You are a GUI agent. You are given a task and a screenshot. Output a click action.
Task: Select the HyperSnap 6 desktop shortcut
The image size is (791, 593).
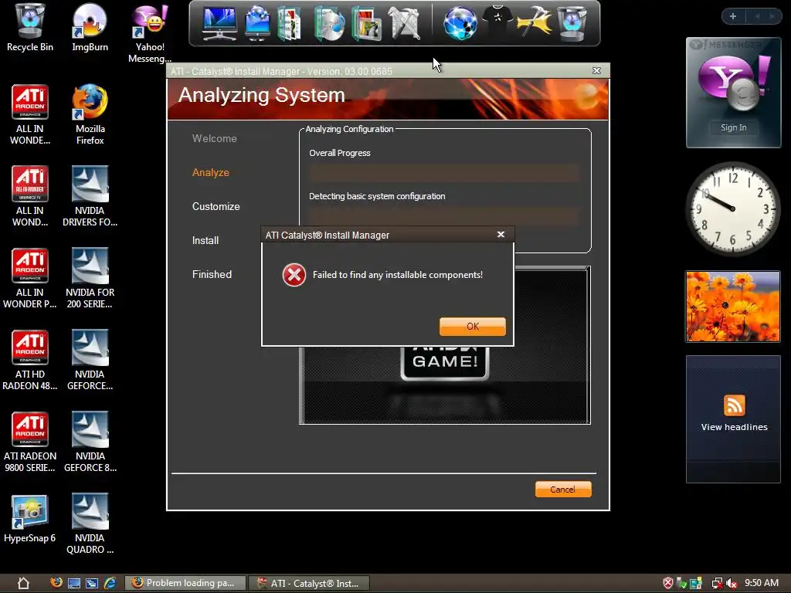(x=30, y=520)
